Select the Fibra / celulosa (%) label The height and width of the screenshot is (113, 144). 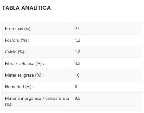click(25, 63)
